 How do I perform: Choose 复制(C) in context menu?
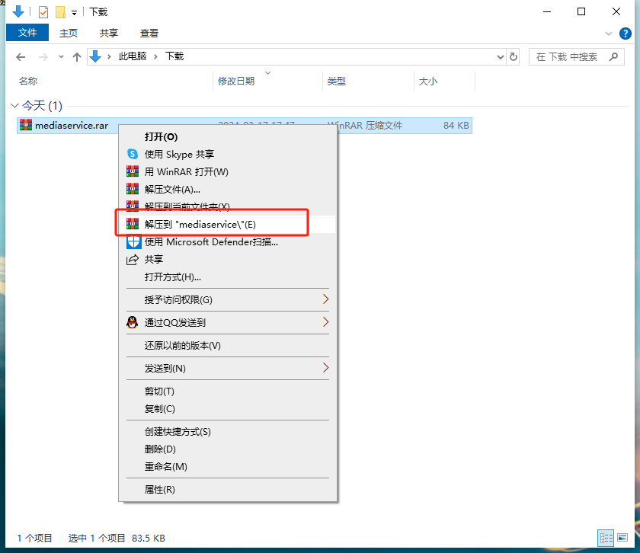[228, 409]
